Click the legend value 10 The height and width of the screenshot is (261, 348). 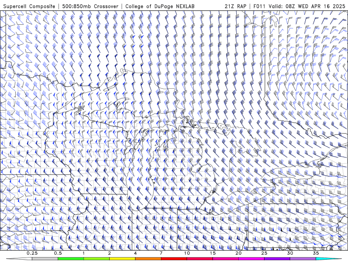point(187,253)
